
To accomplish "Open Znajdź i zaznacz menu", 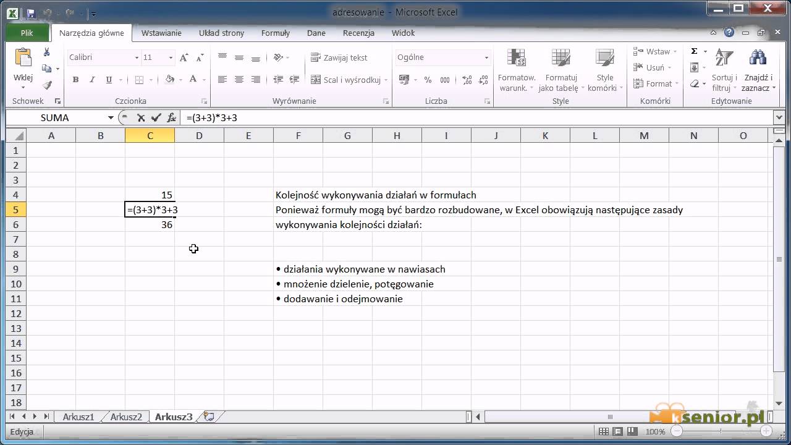I will click(x=758, y=70).
